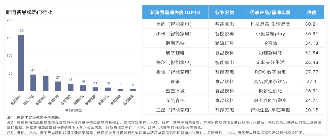Click the ROKI数字厨电 cell
Screen dimensions: 330x138
click(x=270, y=72)
